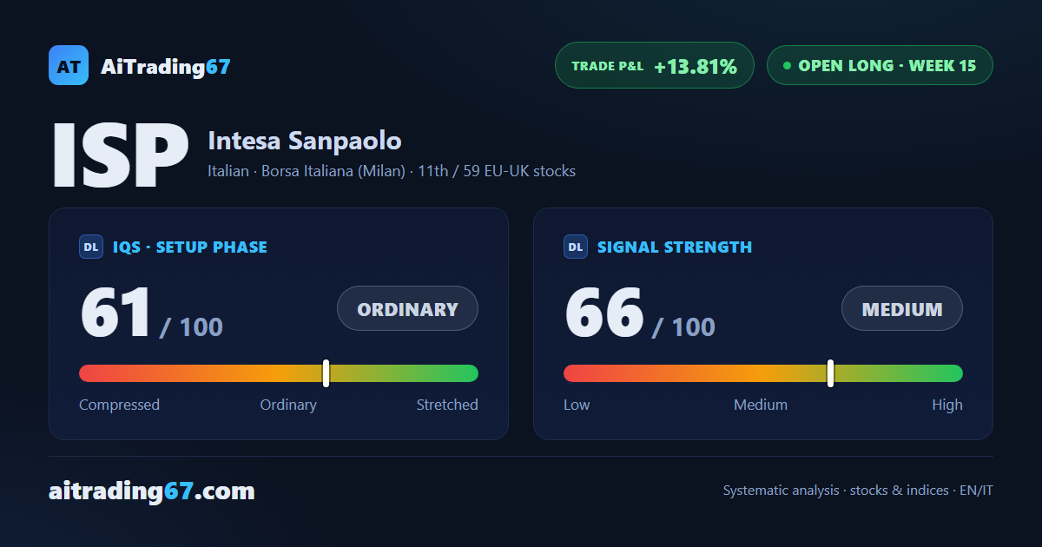The width and height of the screenshot is (1042, 547).
Task: Click the Intesa Sanpaolo company name
Action: tap(305, 140)
